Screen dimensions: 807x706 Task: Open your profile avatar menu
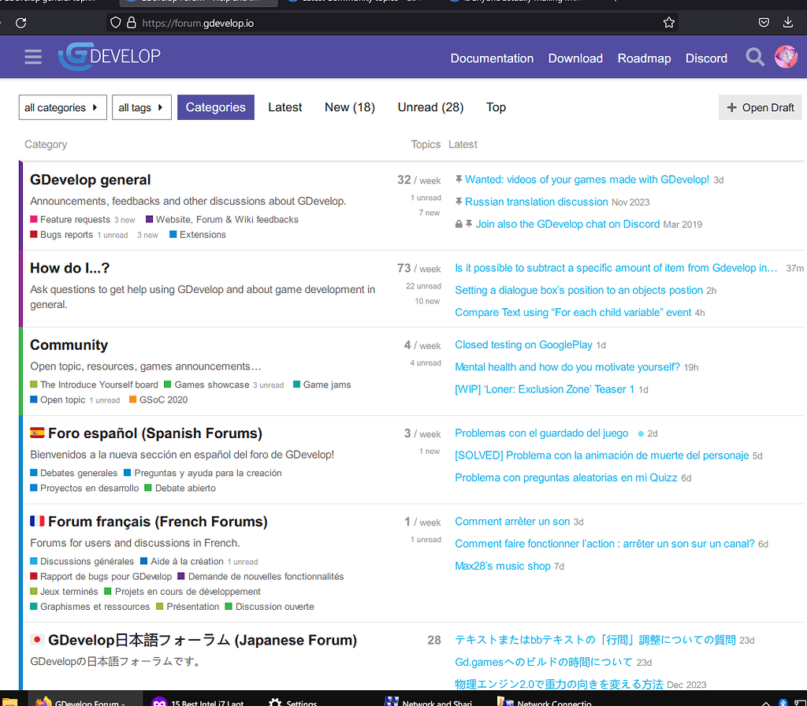tap(786, 57)
